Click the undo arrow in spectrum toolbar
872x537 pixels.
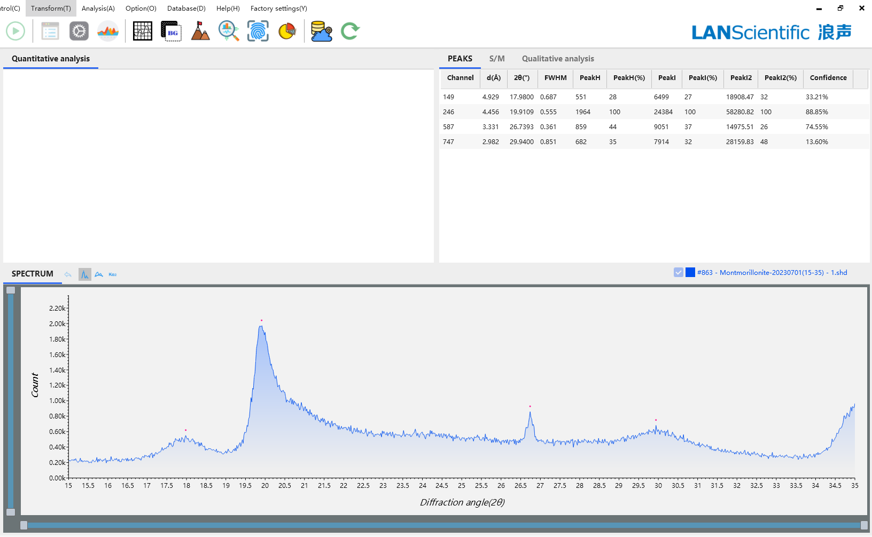tap(68, 274)
